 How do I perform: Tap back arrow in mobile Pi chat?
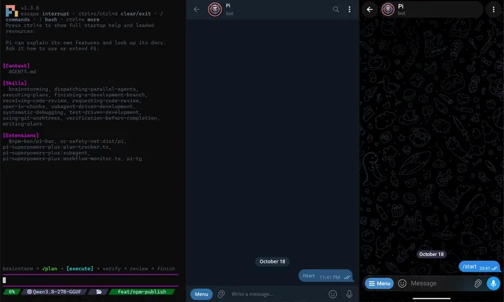[370, 9]
